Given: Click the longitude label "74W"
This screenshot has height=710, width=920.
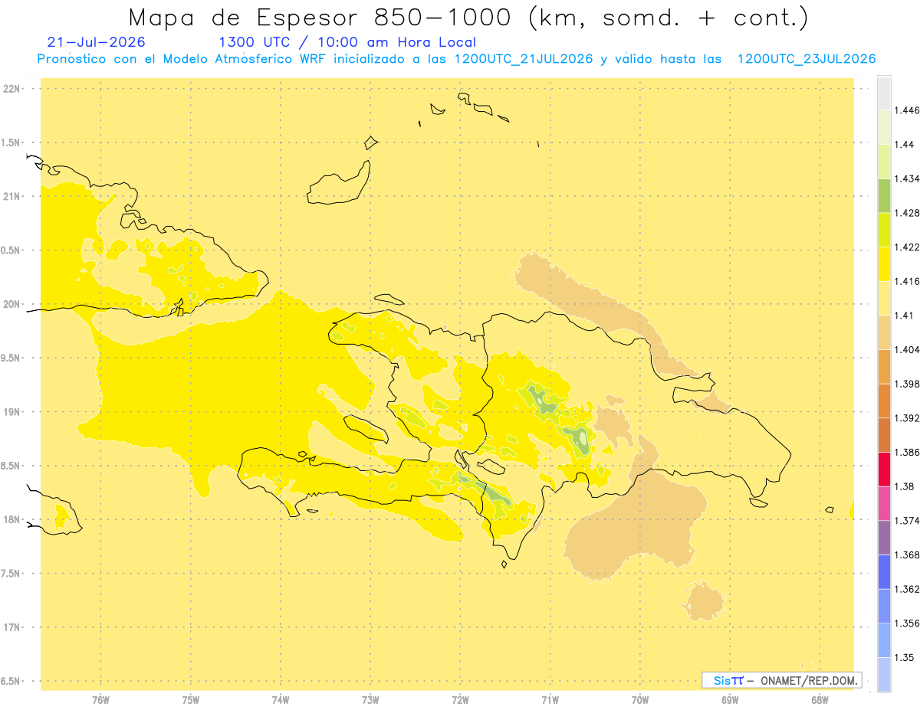Looking at the screenshot, I should point(281,699).
